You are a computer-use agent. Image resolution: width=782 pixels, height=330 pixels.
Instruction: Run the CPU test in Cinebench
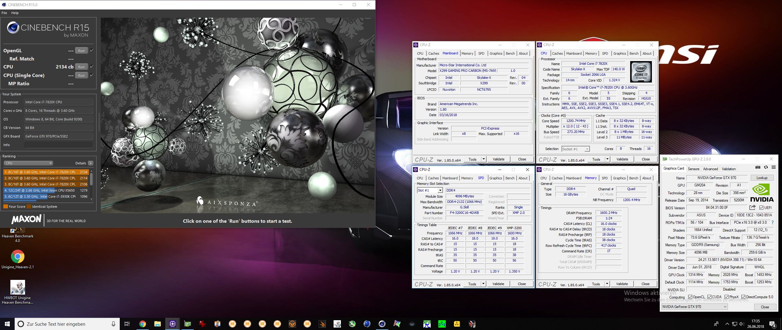click(81, 67)
